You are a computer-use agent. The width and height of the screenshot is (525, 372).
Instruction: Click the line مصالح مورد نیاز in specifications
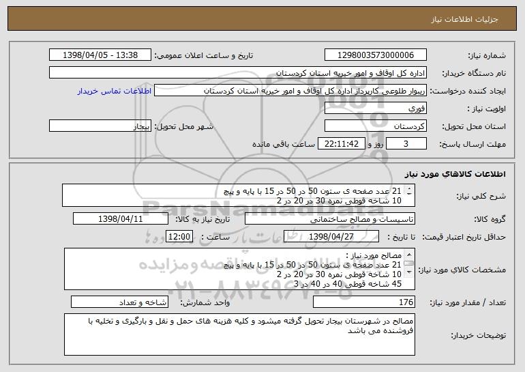click(374, 256)
